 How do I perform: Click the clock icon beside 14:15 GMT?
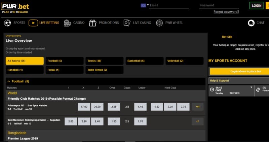[x=212, y=90]
